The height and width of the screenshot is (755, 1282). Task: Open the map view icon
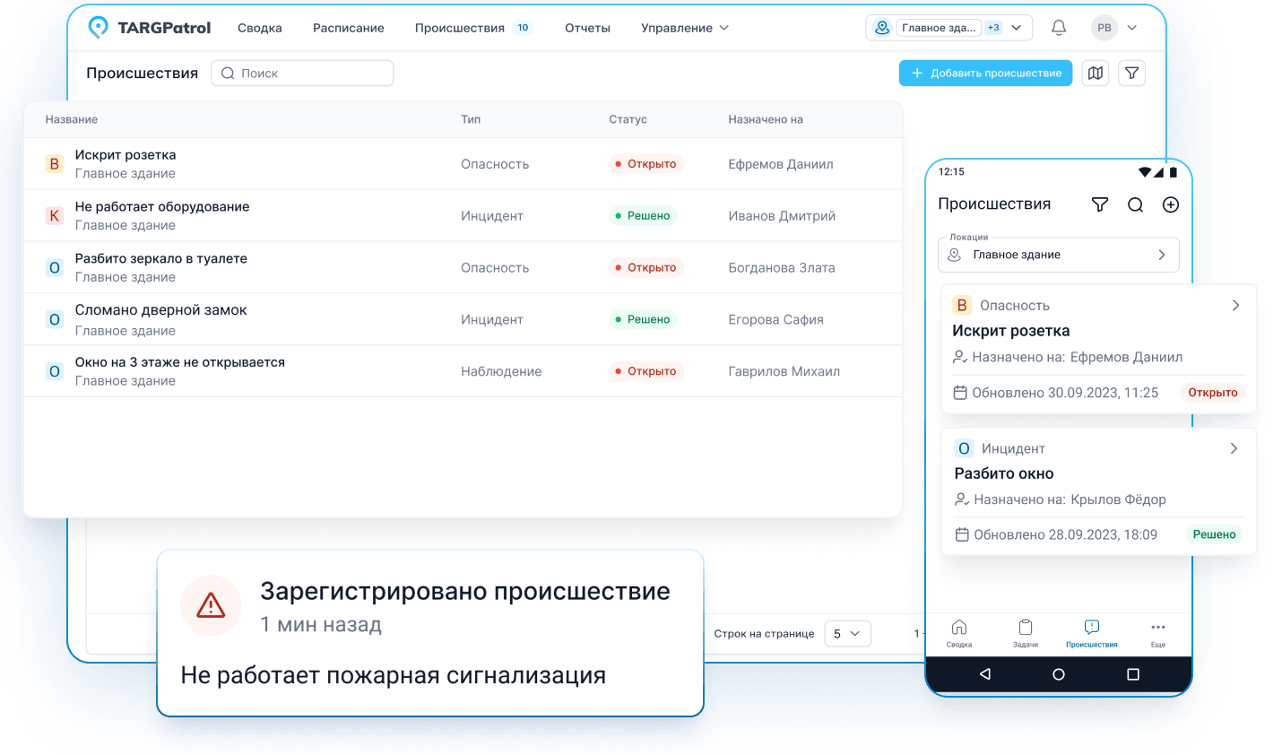click(1096, 74)
